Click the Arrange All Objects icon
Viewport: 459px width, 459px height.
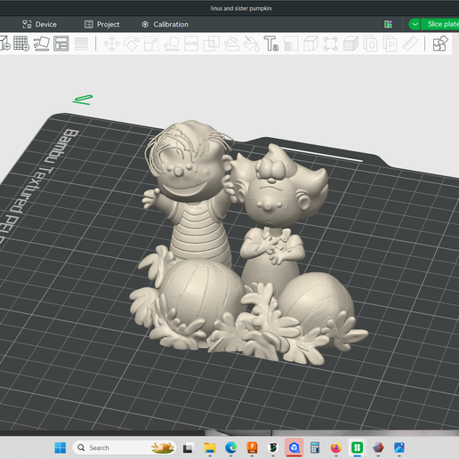pyautogui.click(x=61, y=44)
